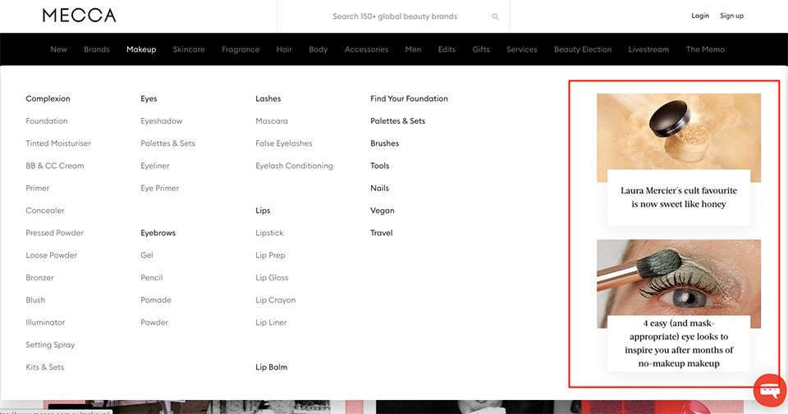This screenshot has width=788, height=414.
Task: Go to The Memo in navigation
Action: tap(706, 49)
